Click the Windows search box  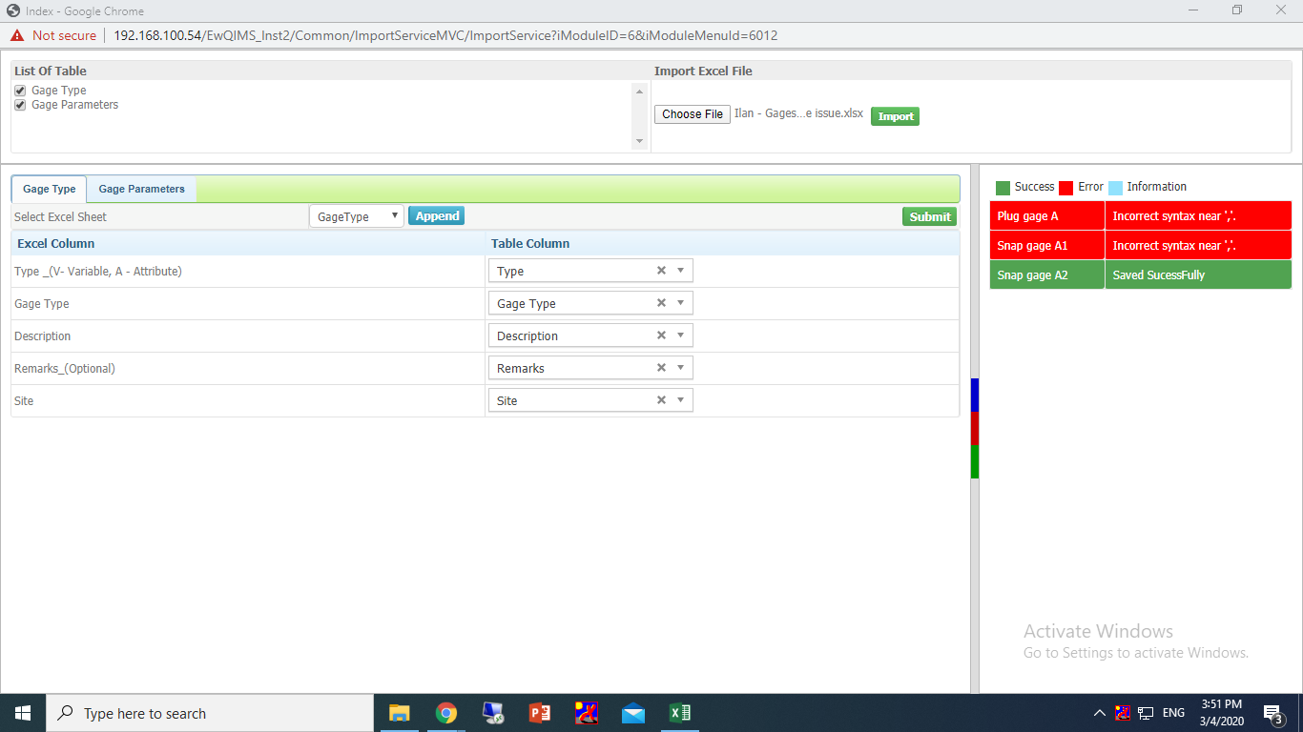click(210, 713)
